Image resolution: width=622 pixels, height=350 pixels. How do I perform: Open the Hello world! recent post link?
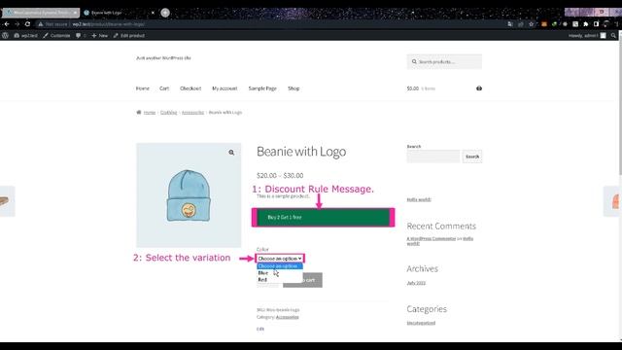[x=419, y=199]
